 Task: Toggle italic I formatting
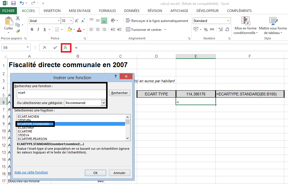pos(38,29)
